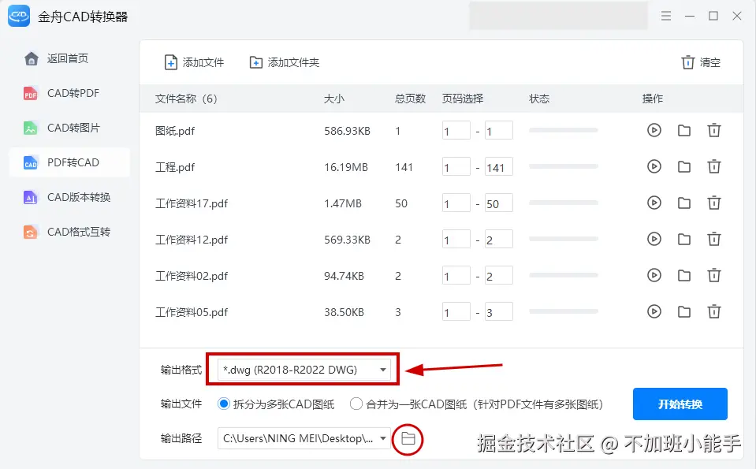Start converting 工作资料02.pdf with its play icon

point(654,275)
